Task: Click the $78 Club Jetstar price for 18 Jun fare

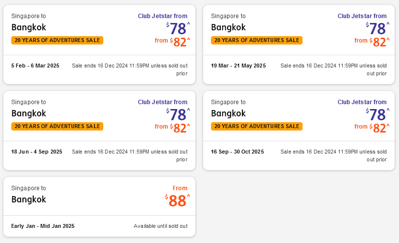Action: (178, 114)
